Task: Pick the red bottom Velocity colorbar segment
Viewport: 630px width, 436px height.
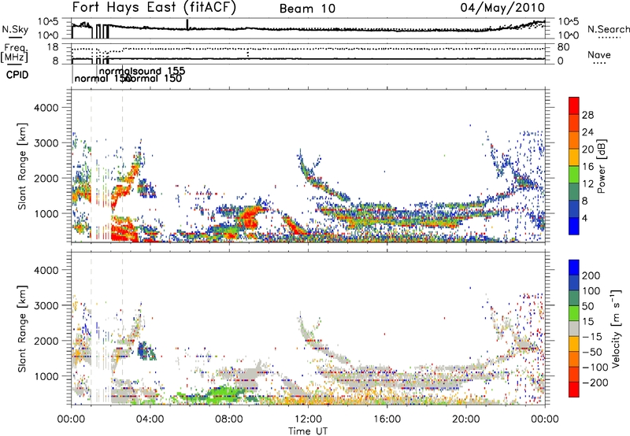Action: coord(574,390)
